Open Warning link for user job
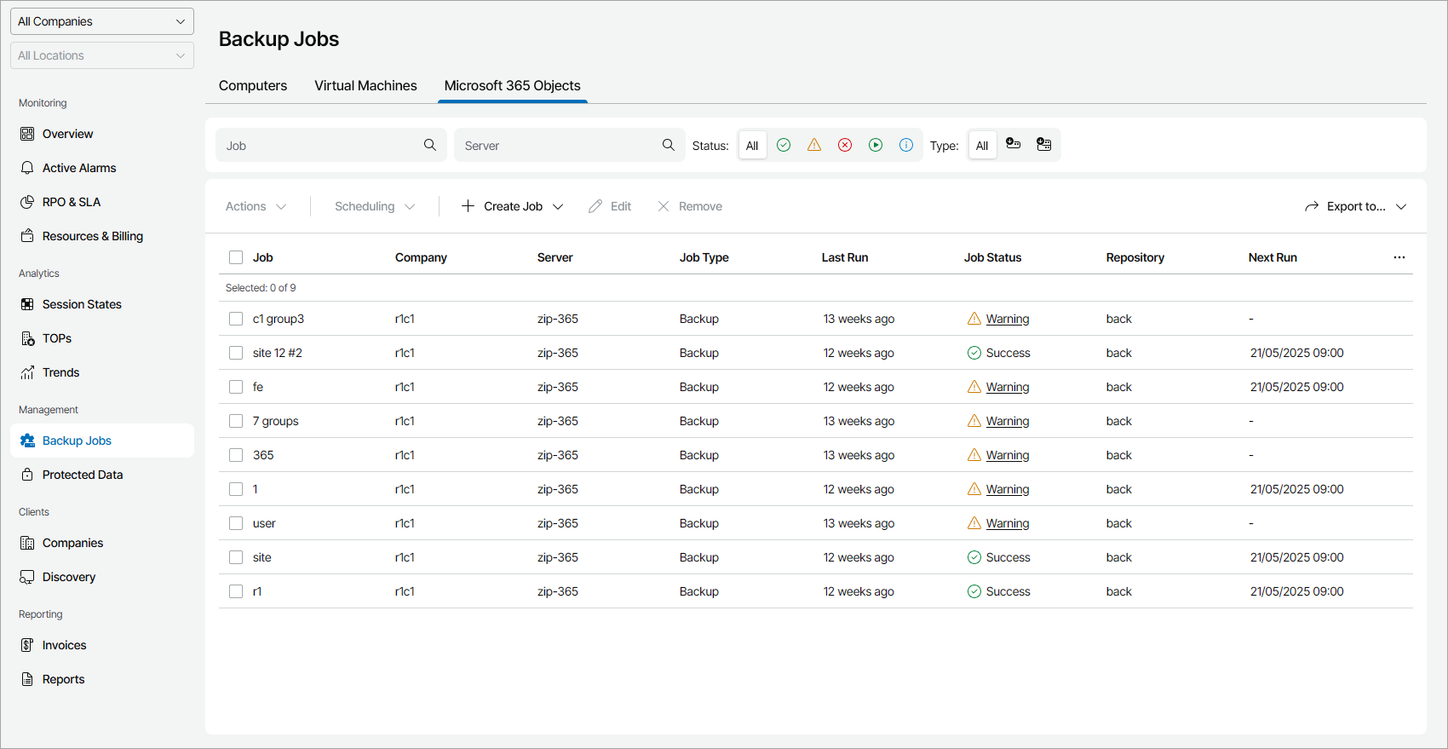The image size is (1448, 749). click(x=1008, y=523)
